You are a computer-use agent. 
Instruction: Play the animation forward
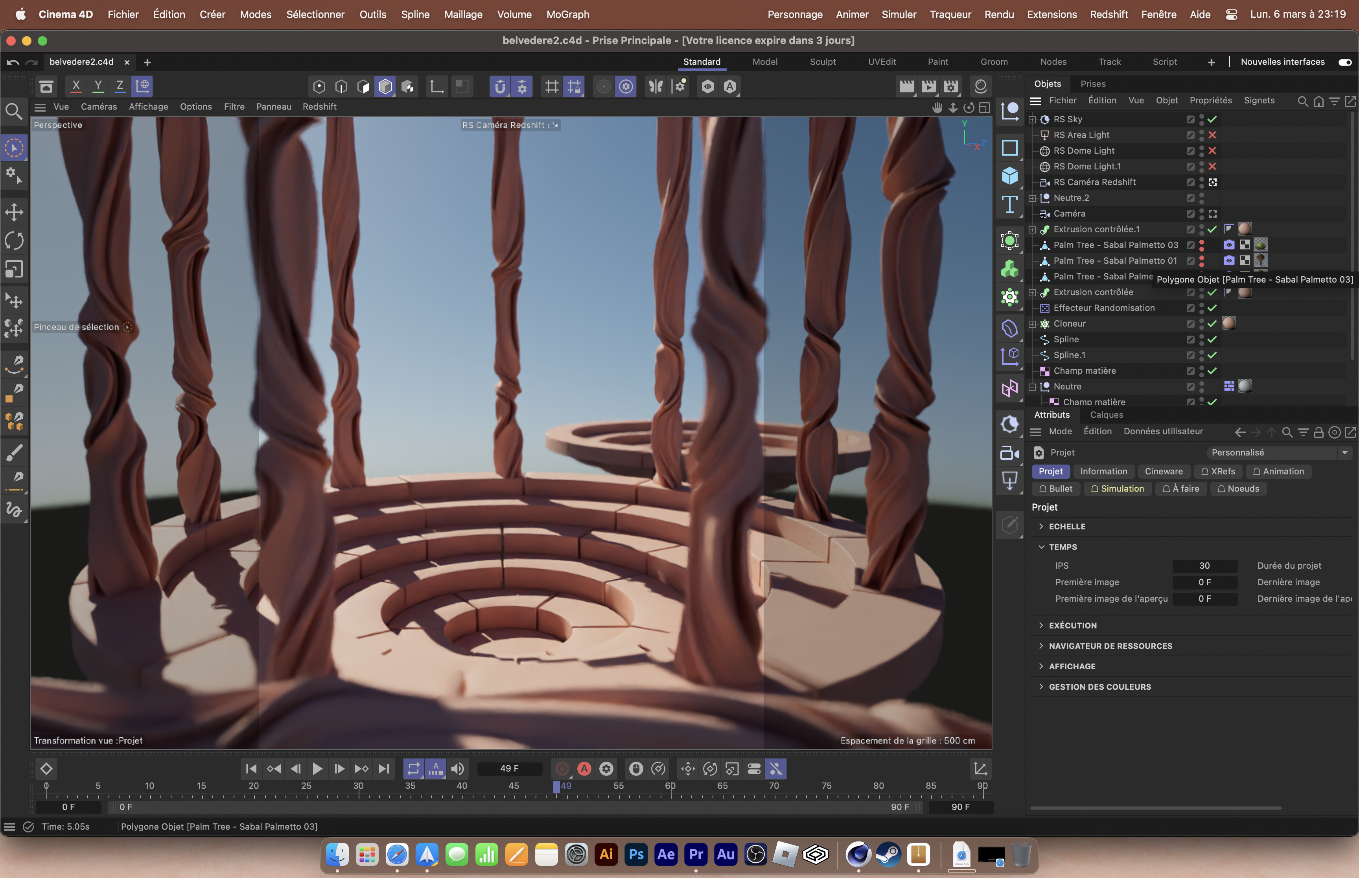[x=317, y=769]
